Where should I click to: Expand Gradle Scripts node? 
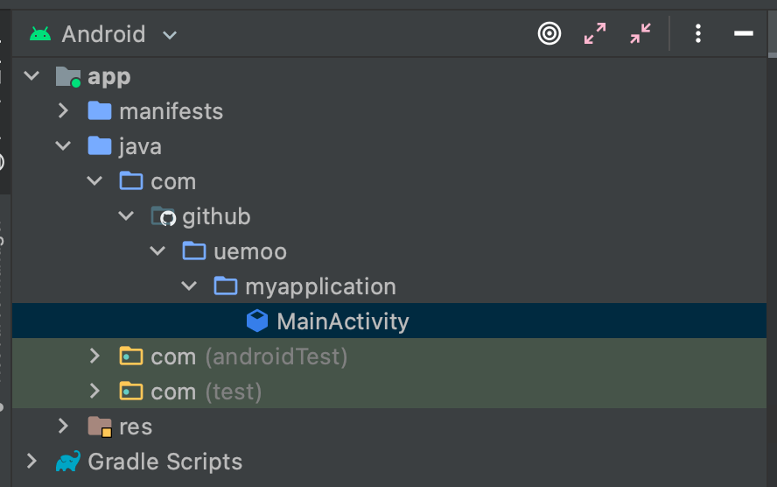coord(31,462)
